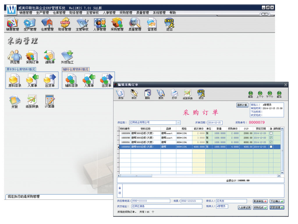Click the oval dropdown button below window controls
The image size is (298, 224).
pos(265,14)
